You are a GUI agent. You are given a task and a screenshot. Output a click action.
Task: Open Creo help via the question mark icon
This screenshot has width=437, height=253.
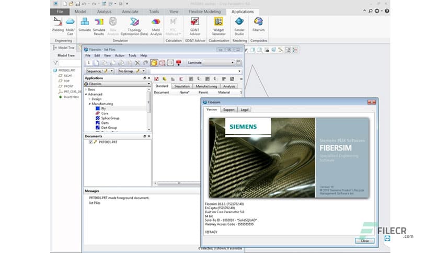point(387,11)
